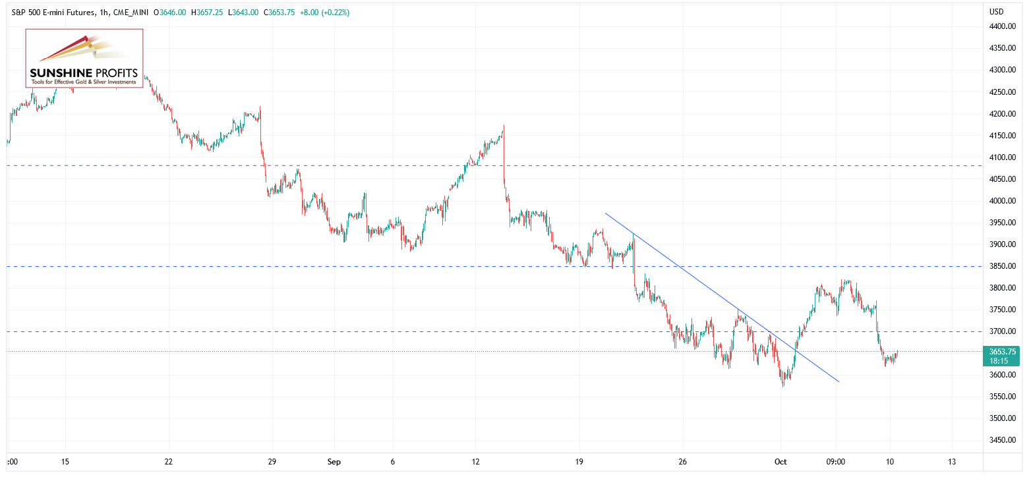The image size is (1029, 477).
Task: Click the Sunshine Profits logo
Action: [84, 59]
